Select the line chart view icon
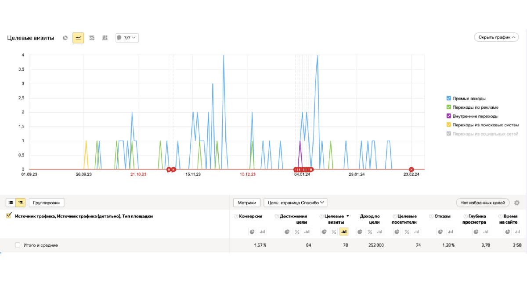The height and width of the screenshot is (296, 527). [78, 38]
